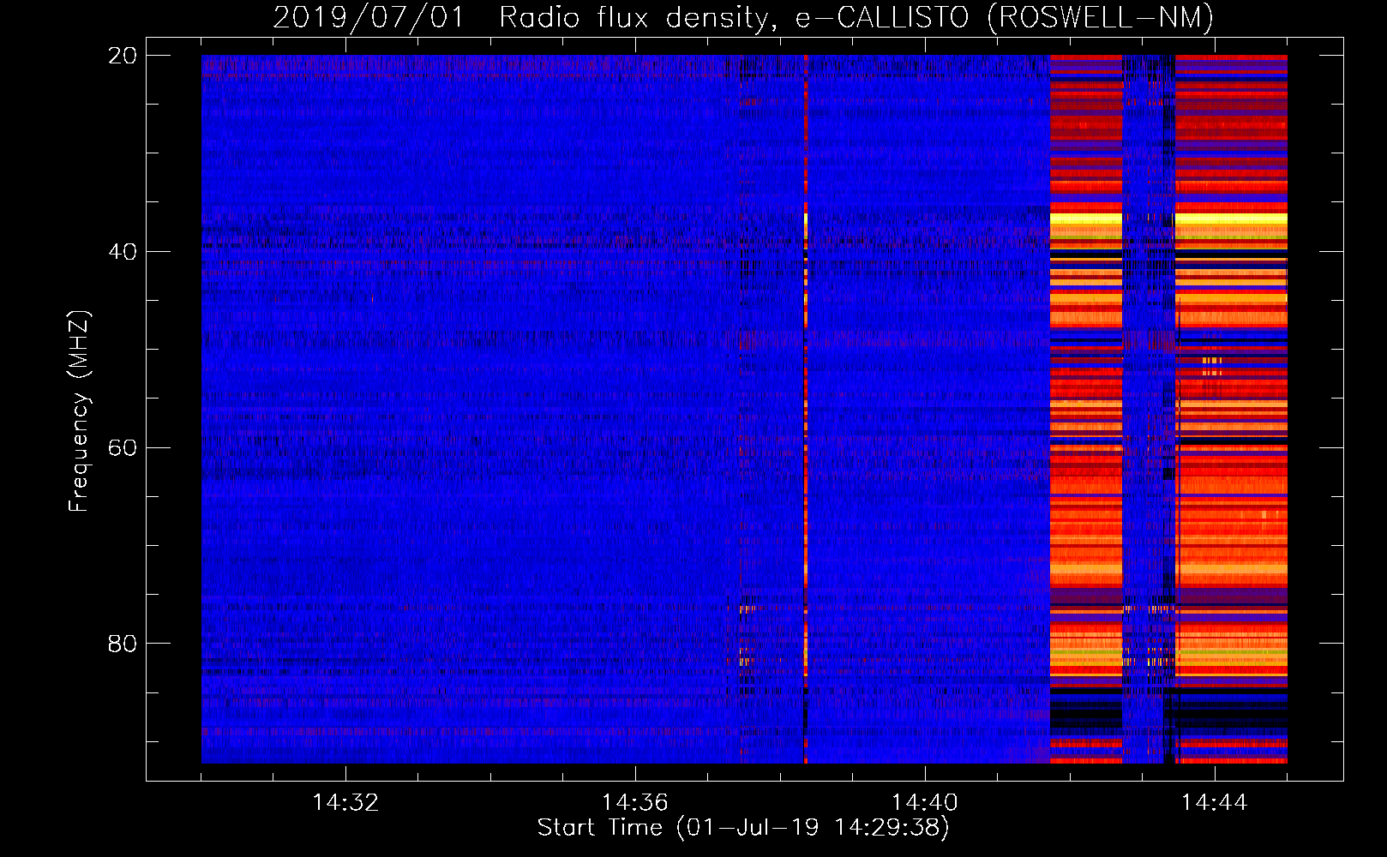
Task: Click the 14:36 time tick label
Action: [634, 802]
